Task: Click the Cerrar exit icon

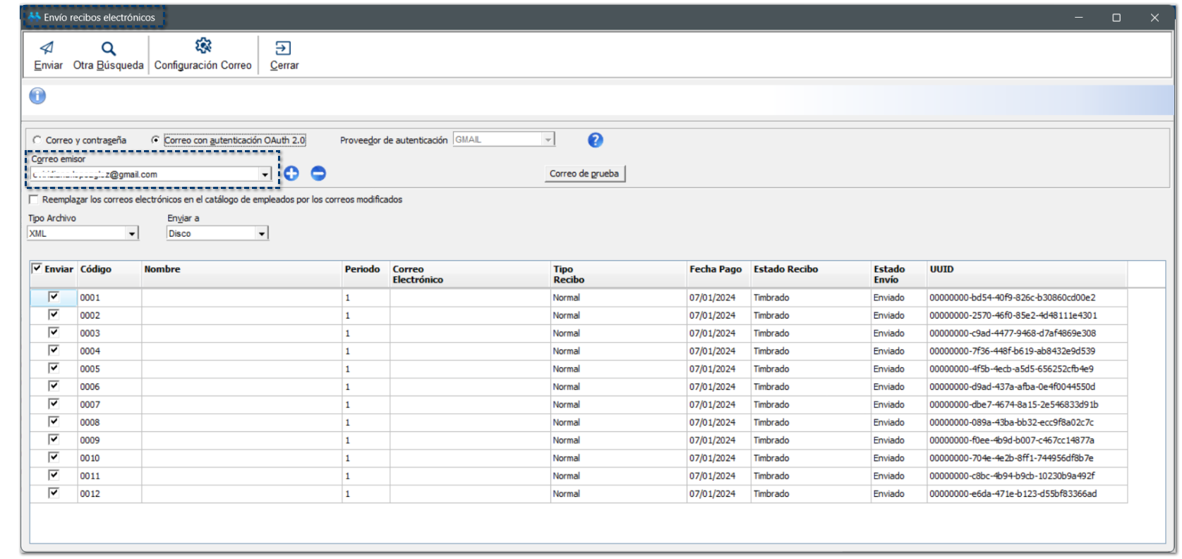Action: [x=283, y=49]
